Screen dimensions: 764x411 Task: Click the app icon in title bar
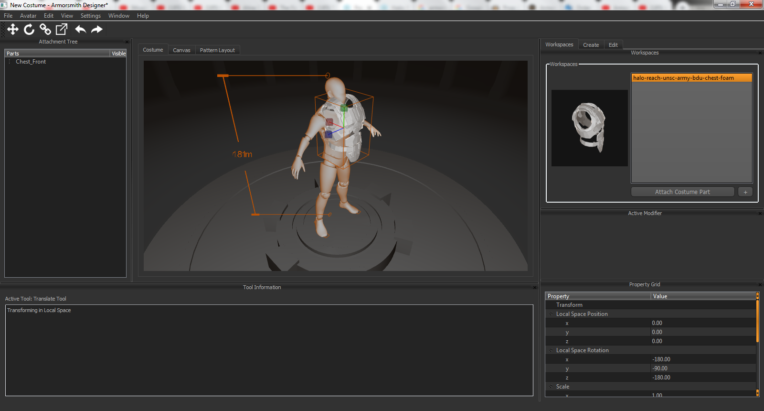pos(4,5)
